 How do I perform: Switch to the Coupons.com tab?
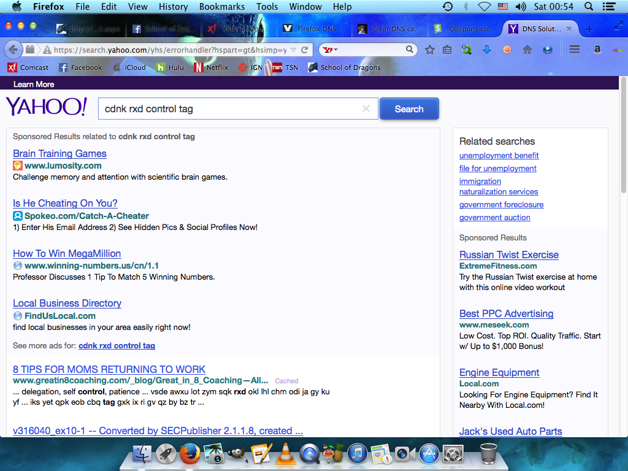click(x=465, y=29)
